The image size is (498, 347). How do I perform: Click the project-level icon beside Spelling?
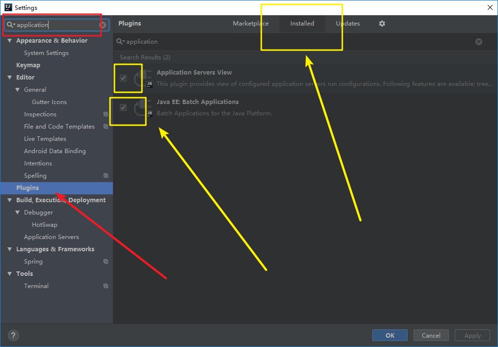[x=106, y=176]
